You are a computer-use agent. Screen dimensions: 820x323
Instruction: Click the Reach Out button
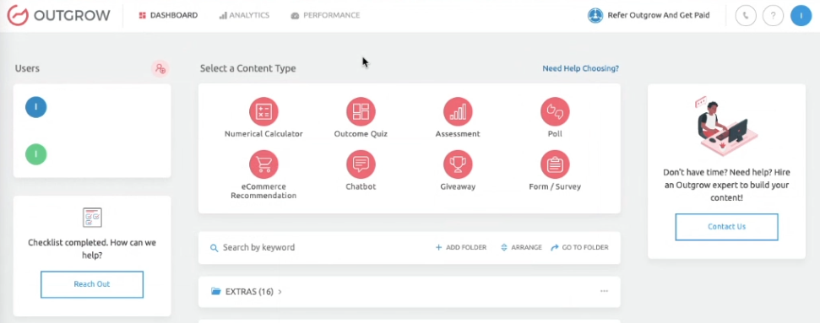[92, 284]
